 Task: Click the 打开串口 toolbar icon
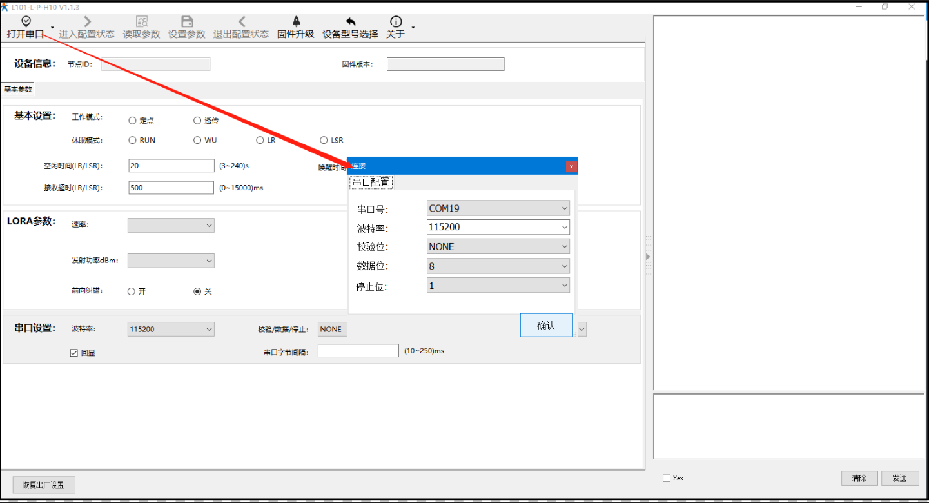(26, 22)
